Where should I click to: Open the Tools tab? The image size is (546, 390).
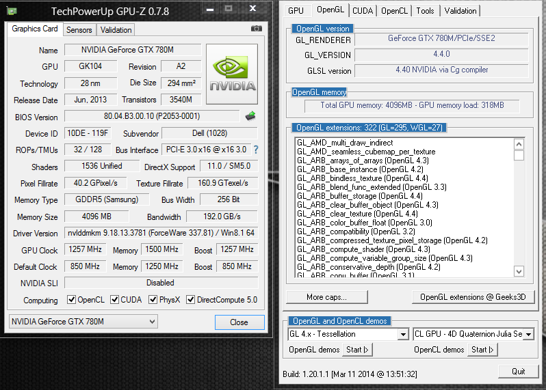(425, 11)
